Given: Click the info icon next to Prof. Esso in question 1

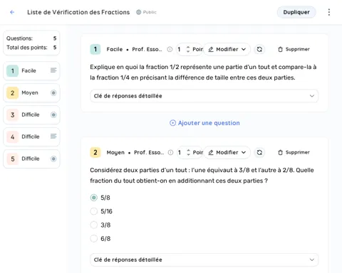Looking at the screenshot, I should (170, 49).
